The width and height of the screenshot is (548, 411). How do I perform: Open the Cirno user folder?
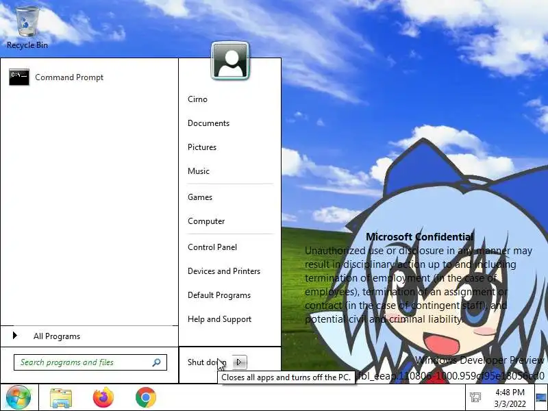197,99
